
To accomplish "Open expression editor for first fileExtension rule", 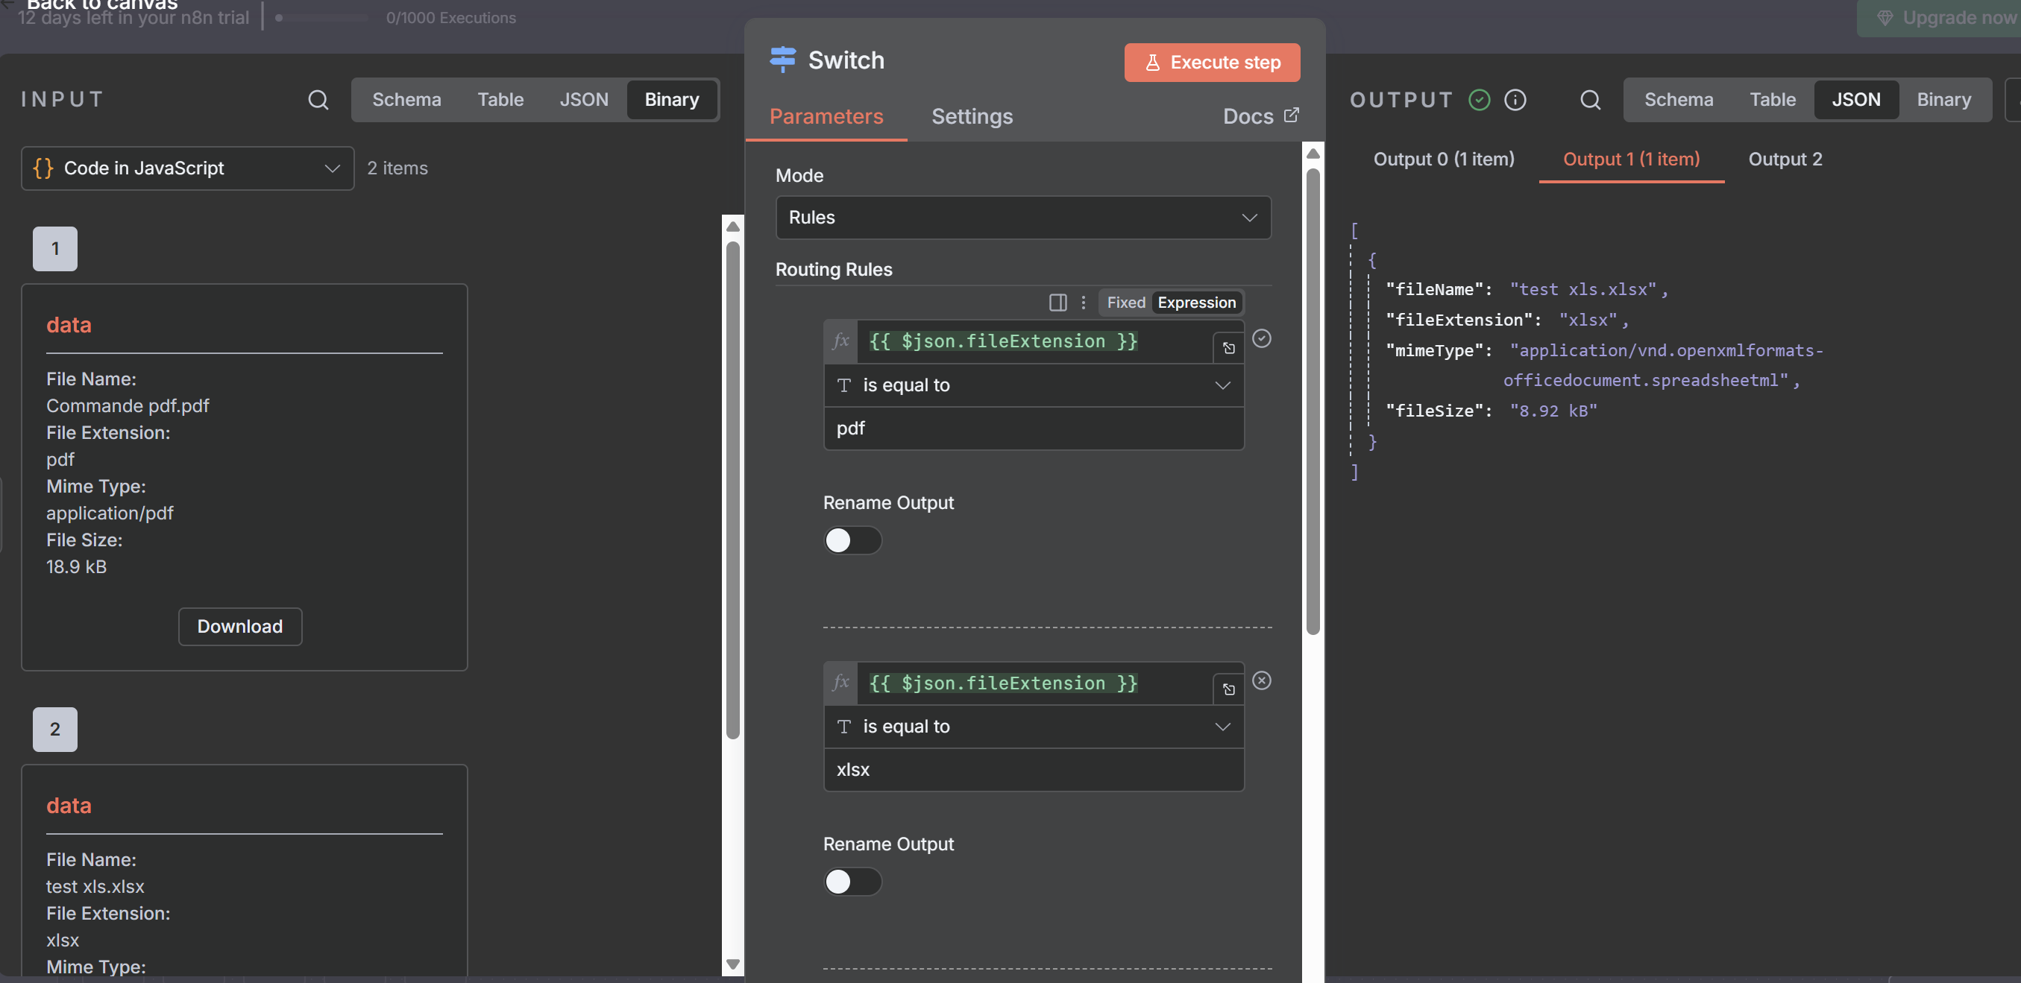I will click(1228, 348).
